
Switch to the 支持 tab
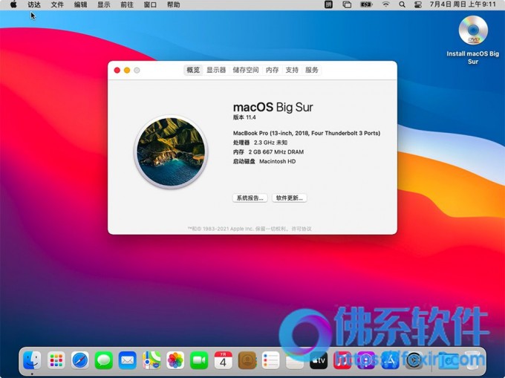[292, 70]
